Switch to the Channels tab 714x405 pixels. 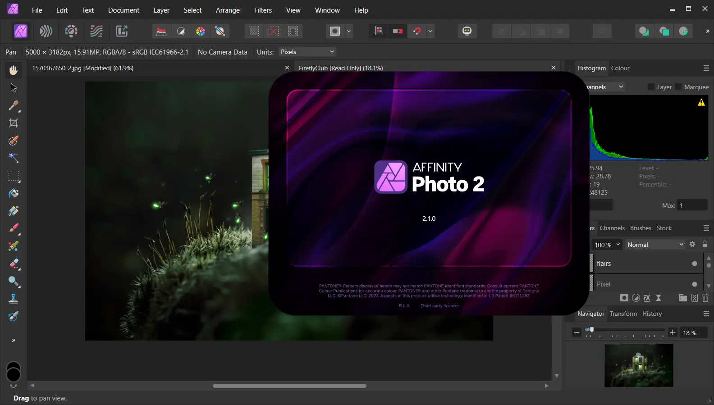(612, 228)
